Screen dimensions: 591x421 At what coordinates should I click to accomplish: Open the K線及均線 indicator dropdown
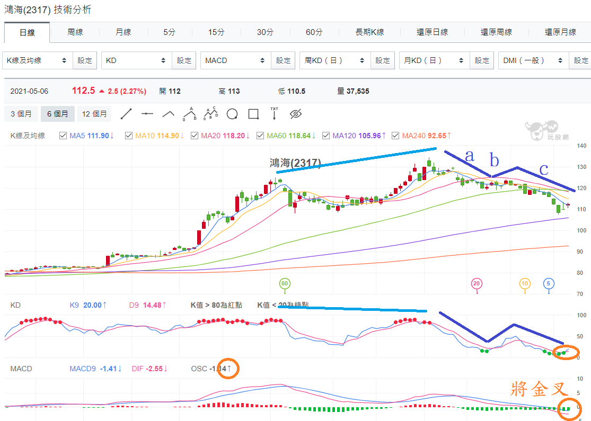tap(37, 60)
